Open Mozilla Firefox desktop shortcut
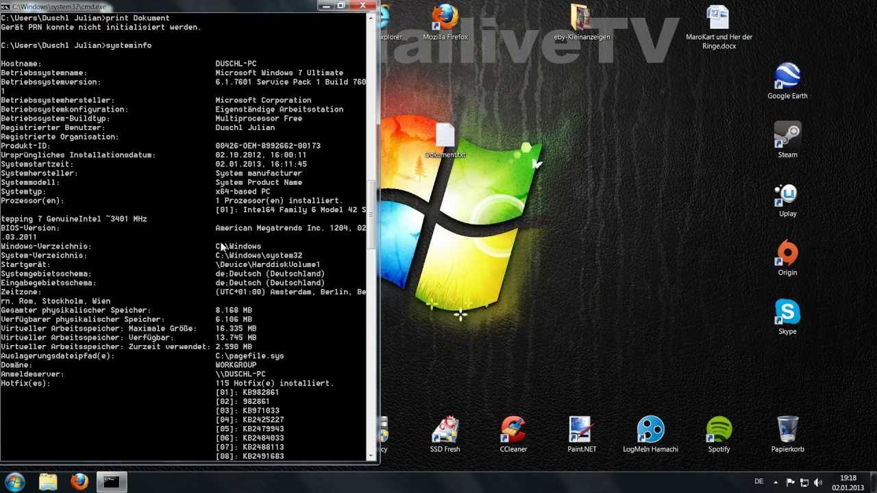Screen dimensions: 877x493 [445, 23]
